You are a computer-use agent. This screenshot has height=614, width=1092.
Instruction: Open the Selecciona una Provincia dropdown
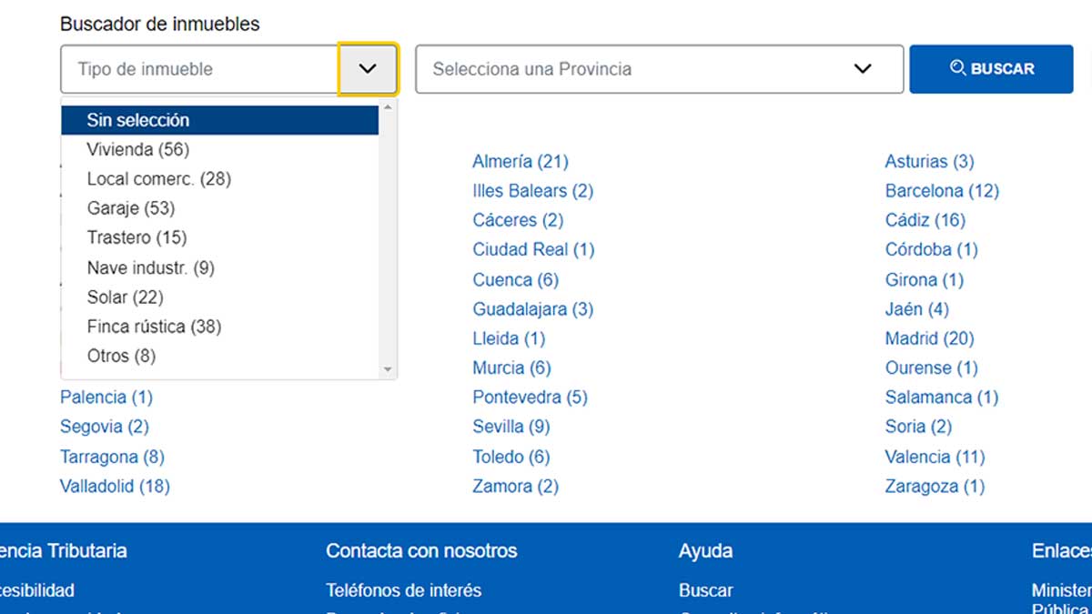(x=862, y=68)
